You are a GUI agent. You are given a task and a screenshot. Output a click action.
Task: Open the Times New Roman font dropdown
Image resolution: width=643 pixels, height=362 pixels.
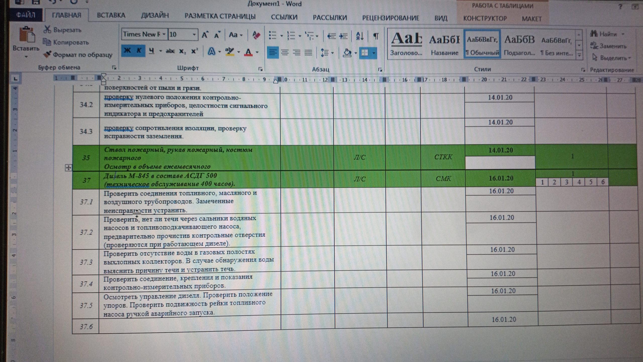coord(164,34)
